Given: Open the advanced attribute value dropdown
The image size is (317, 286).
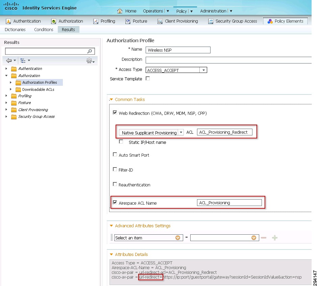Looking at the screenshot, I should [254, 238].
